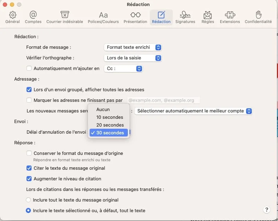The image size is (278, 221).
Task: Choose 20 secondes in the delay menu
Action: [108, 125]
